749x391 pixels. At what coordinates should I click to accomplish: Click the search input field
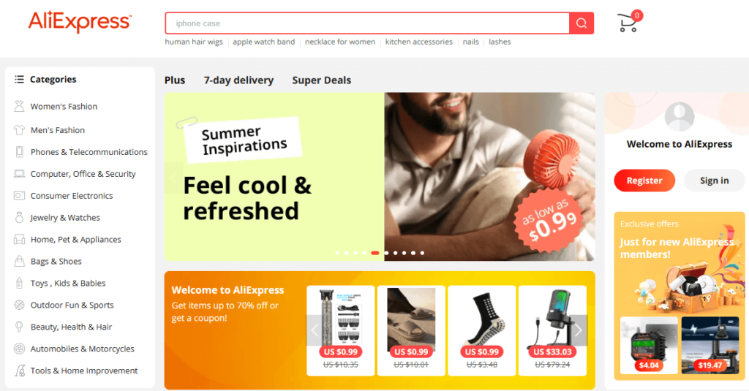point(367,23)
